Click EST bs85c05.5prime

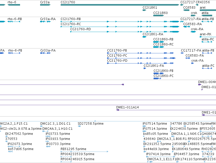point(156,134)
